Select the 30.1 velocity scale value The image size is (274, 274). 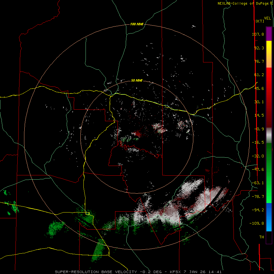(x=259, y=102)
